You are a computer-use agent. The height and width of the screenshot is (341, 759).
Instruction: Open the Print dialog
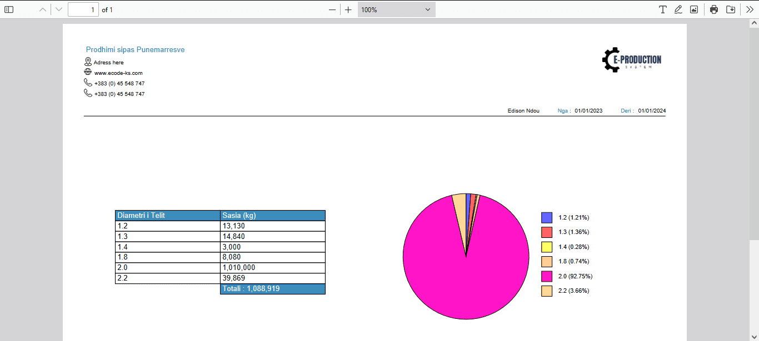[x=714, y=9]
